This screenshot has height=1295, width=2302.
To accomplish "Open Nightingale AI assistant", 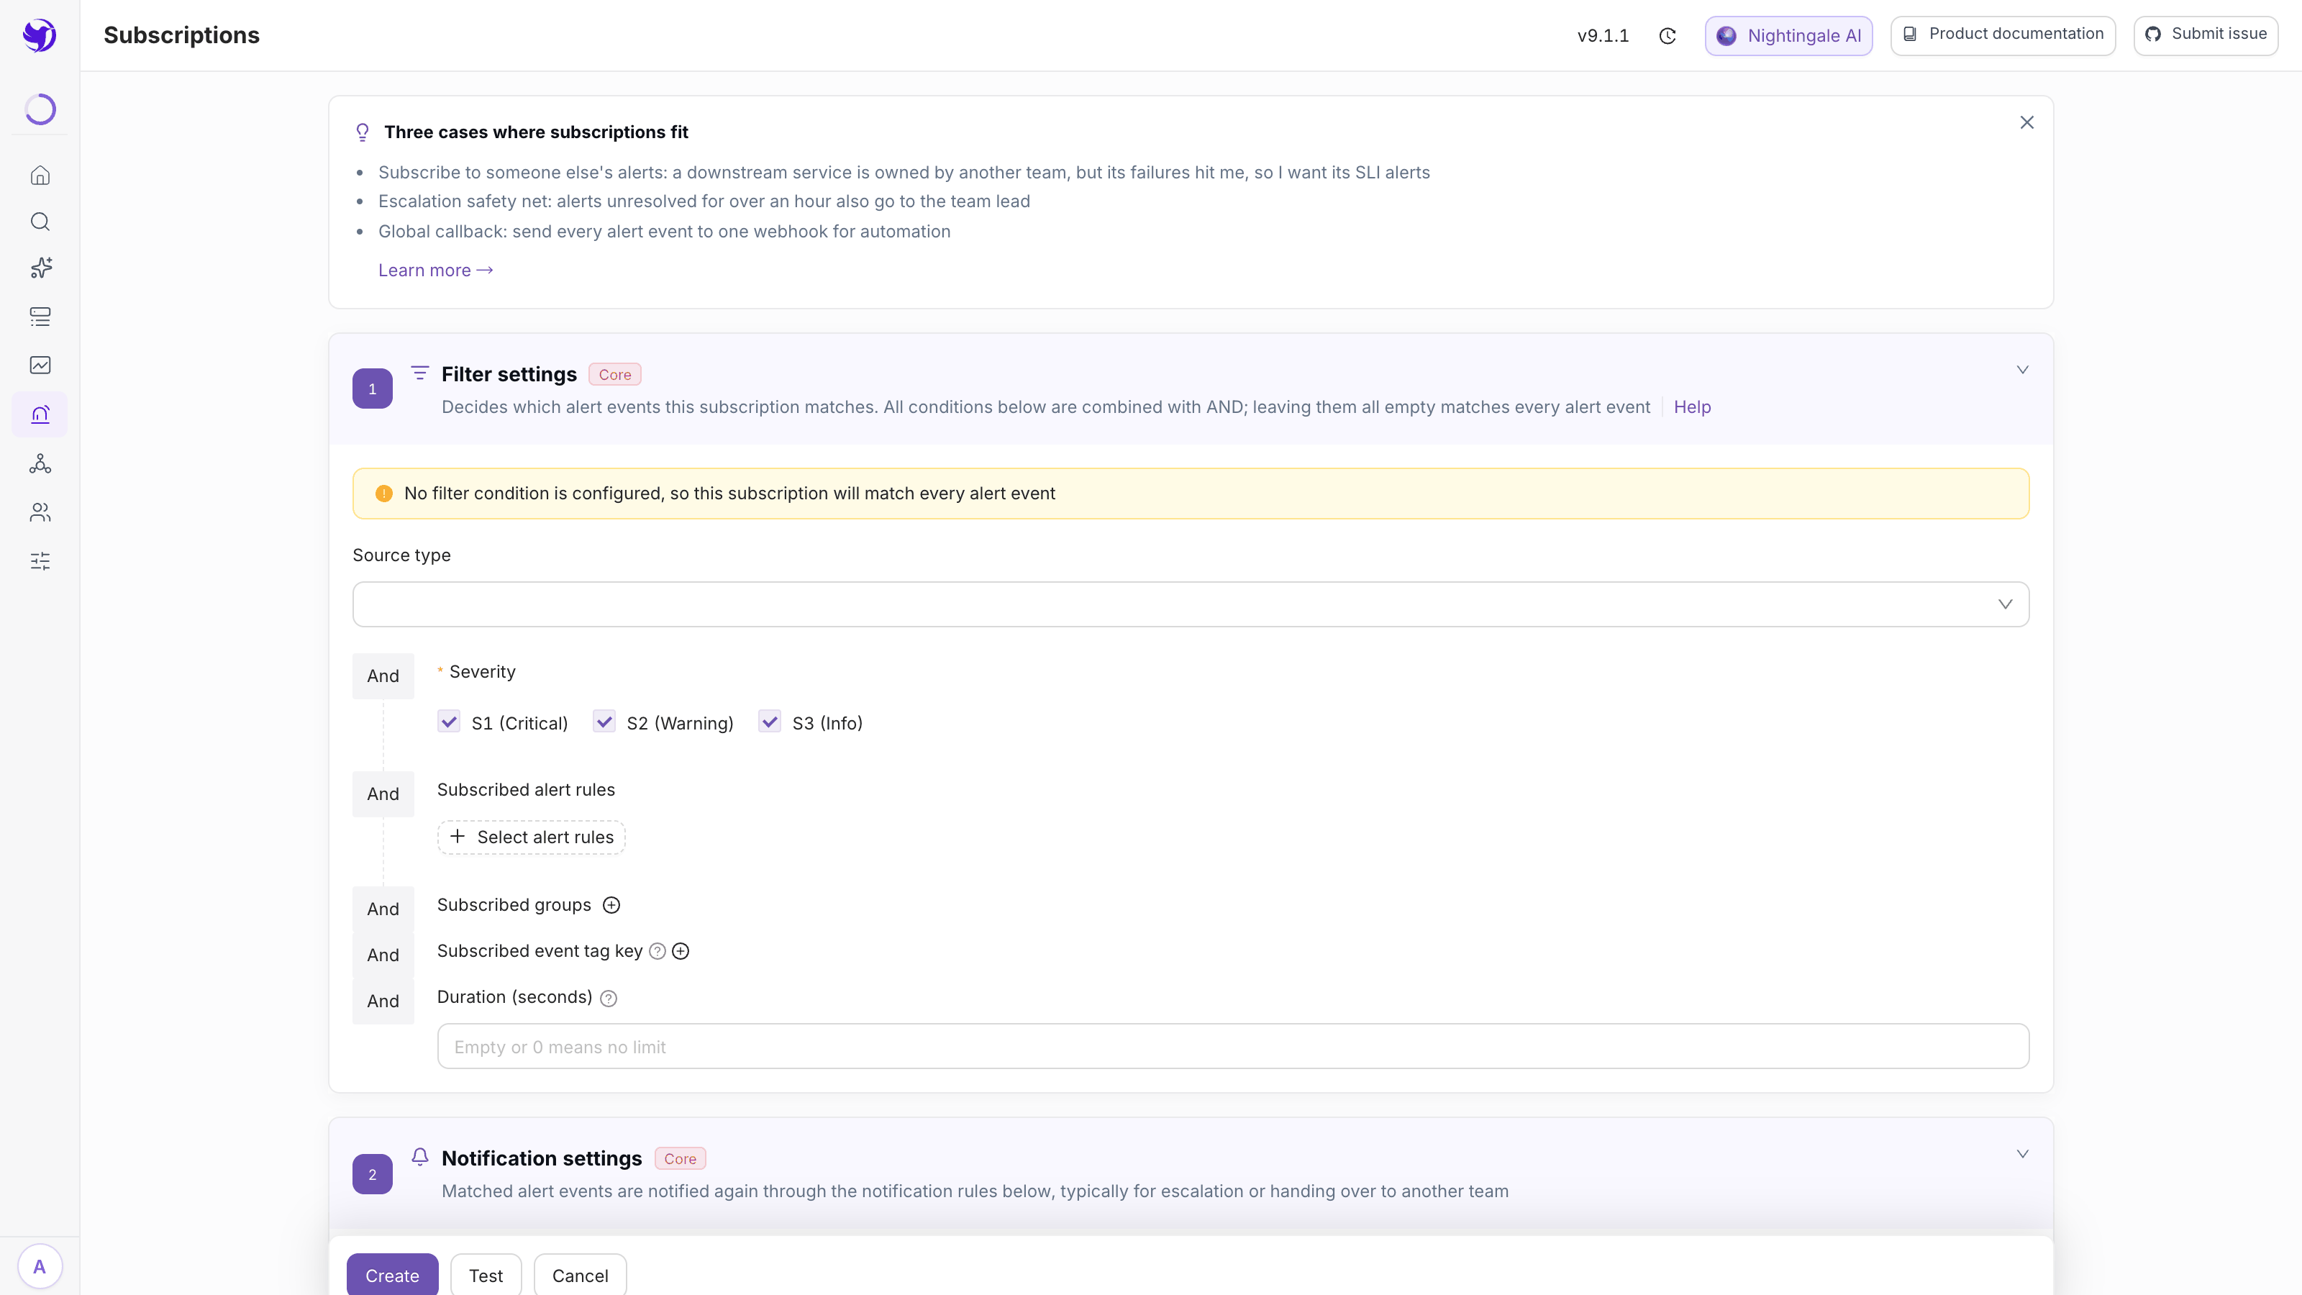I will [x=1788, y=36].
